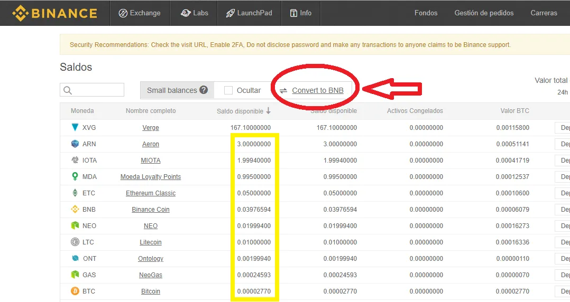Image resolution: width=570 pixels, height=302 pixels.
Task: Click the search magnifier icon
Action: coord(68,90)
